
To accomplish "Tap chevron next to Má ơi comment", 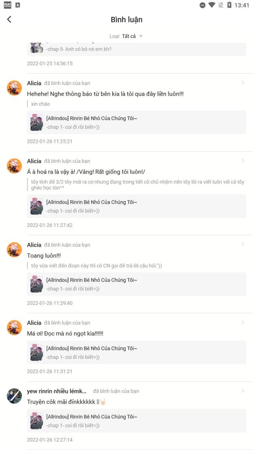I will click(x=242, y=323).
